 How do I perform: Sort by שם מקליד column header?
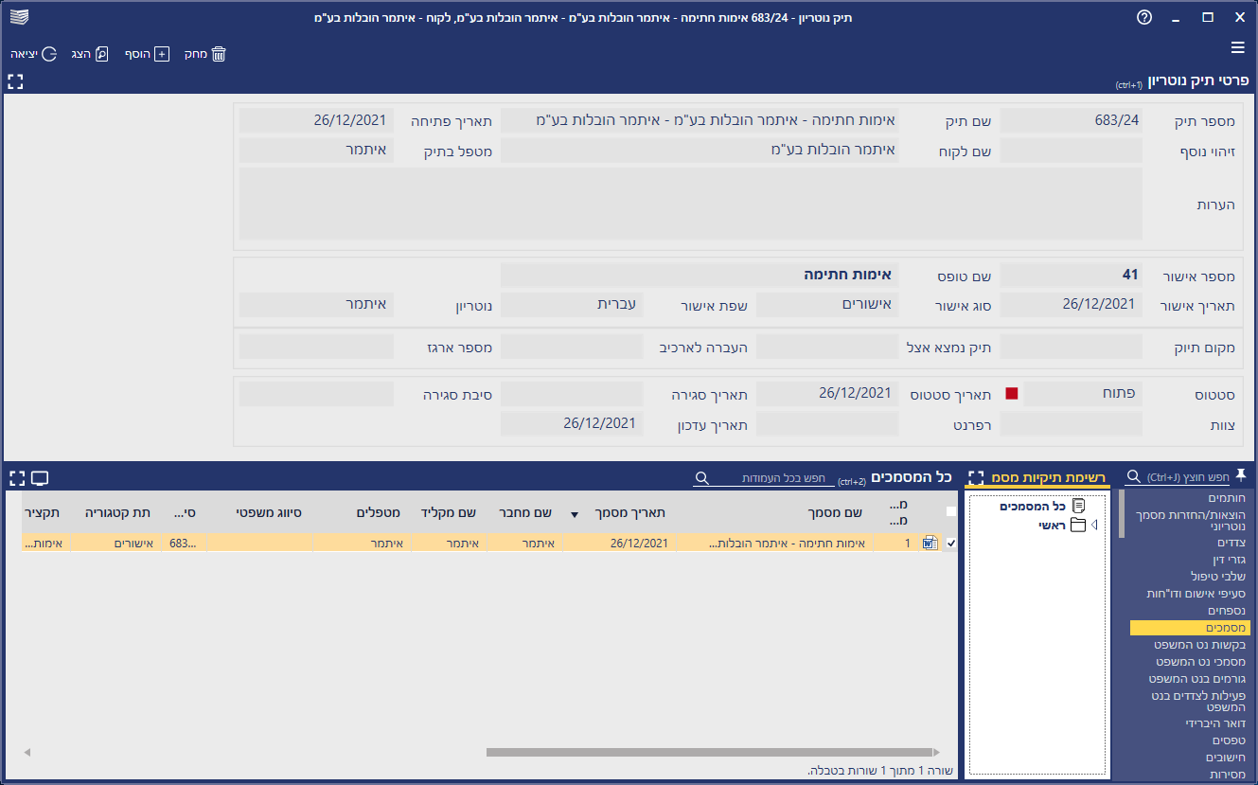[x=449, y=513]
